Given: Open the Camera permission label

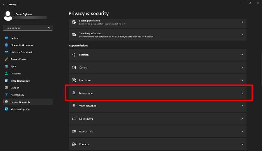Looking at the screenshot, I should coord(83,67).
